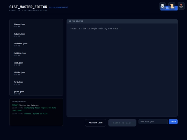Image resolution: width=187 pixels, height=140 pixels.
Task: Click the 'Initiating fetch request' log line
Action: point(34,109)
